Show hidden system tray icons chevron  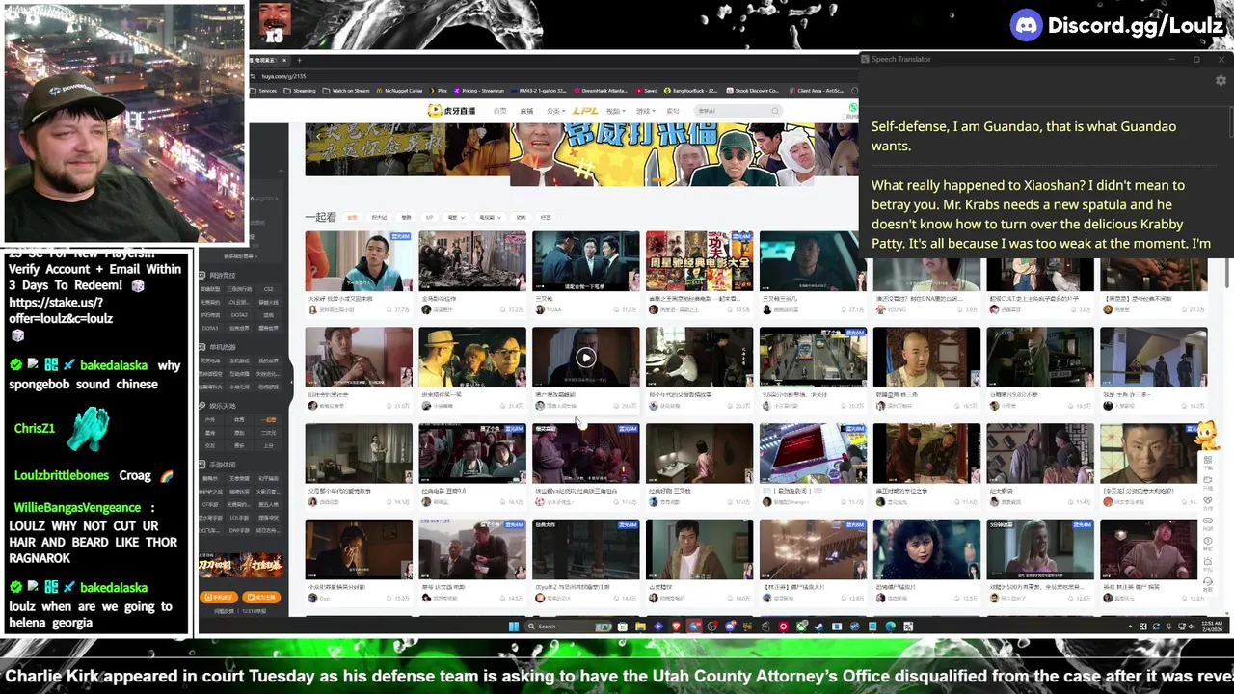pyautogui.click(x=1130, y=626)
